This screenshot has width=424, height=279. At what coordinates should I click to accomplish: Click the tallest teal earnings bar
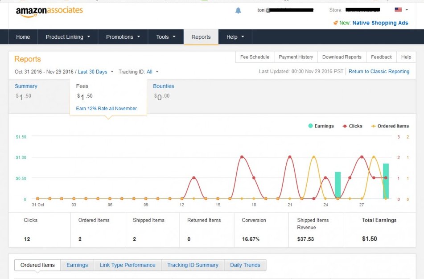[x=386, y=181]
